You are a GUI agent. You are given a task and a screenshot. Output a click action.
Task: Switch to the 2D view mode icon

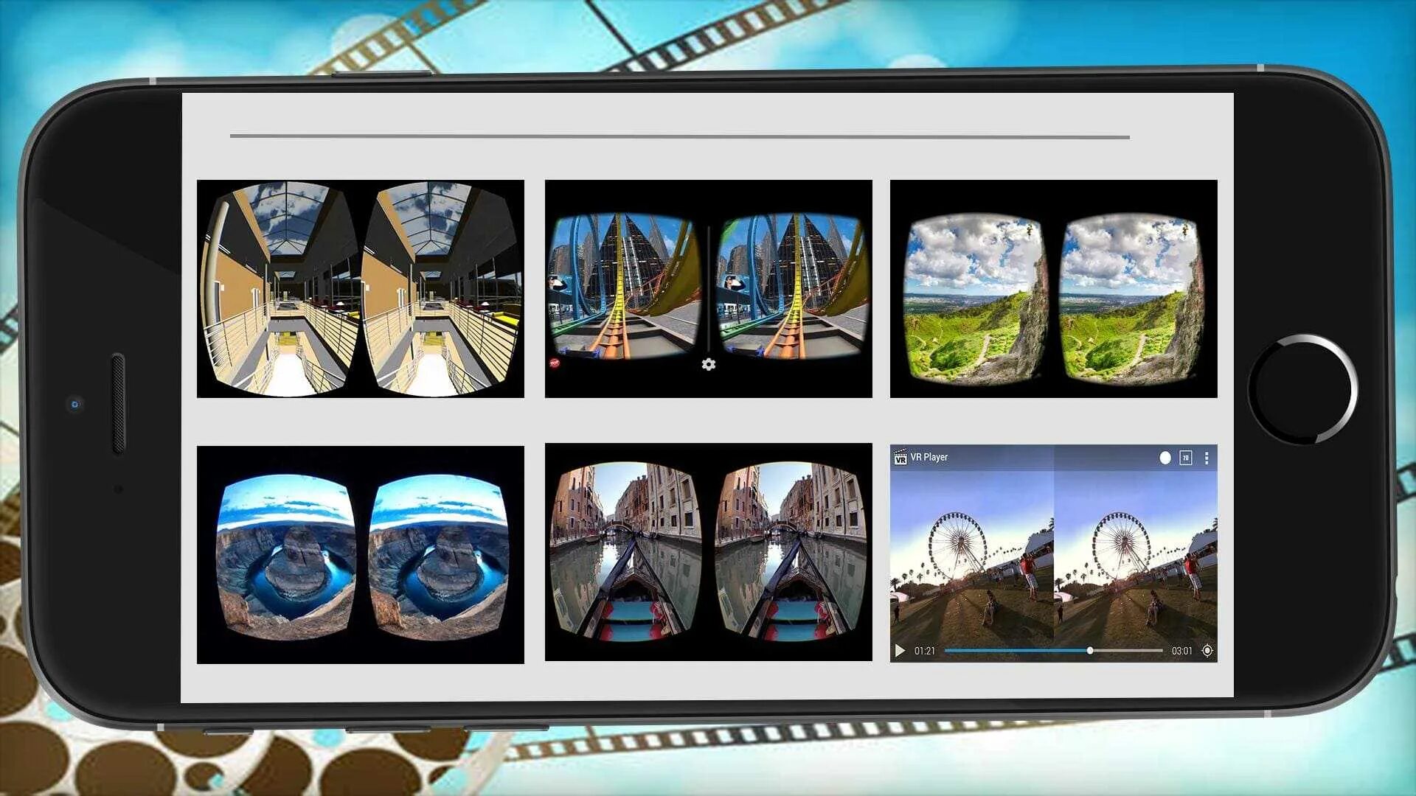click(1185, 458)
